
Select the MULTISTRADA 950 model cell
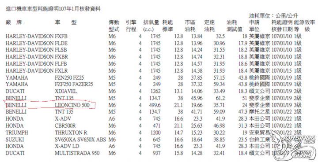(77, 153)
